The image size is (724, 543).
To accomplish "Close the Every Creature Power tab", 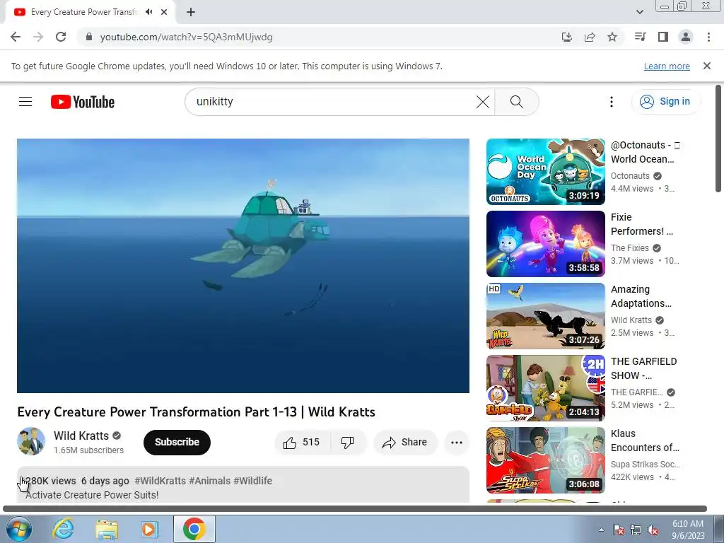I will click(x=164, y=12).
